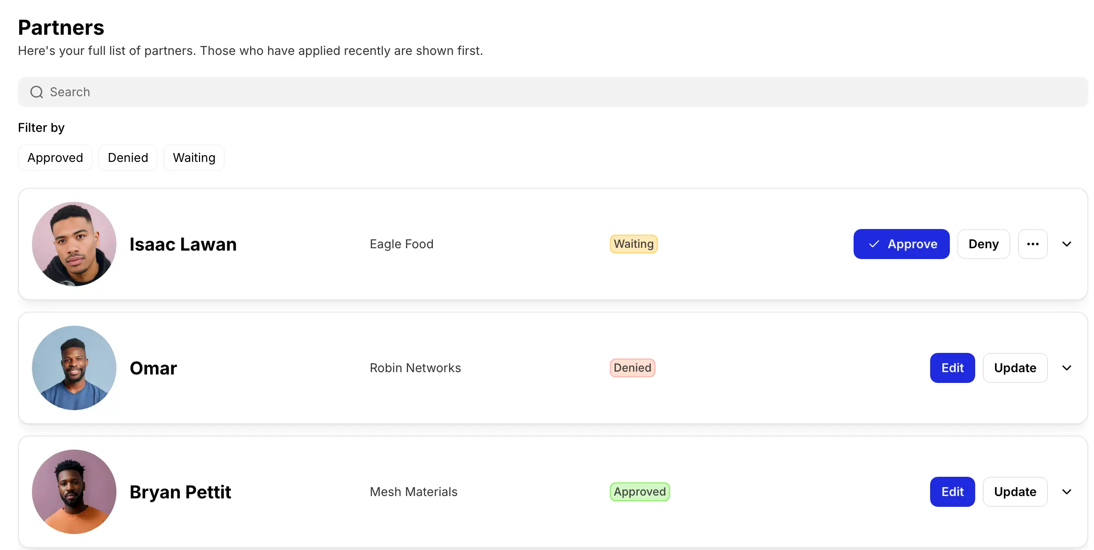Toggle the Approved filter chip

pyautogui.click(x=55, y=158)
